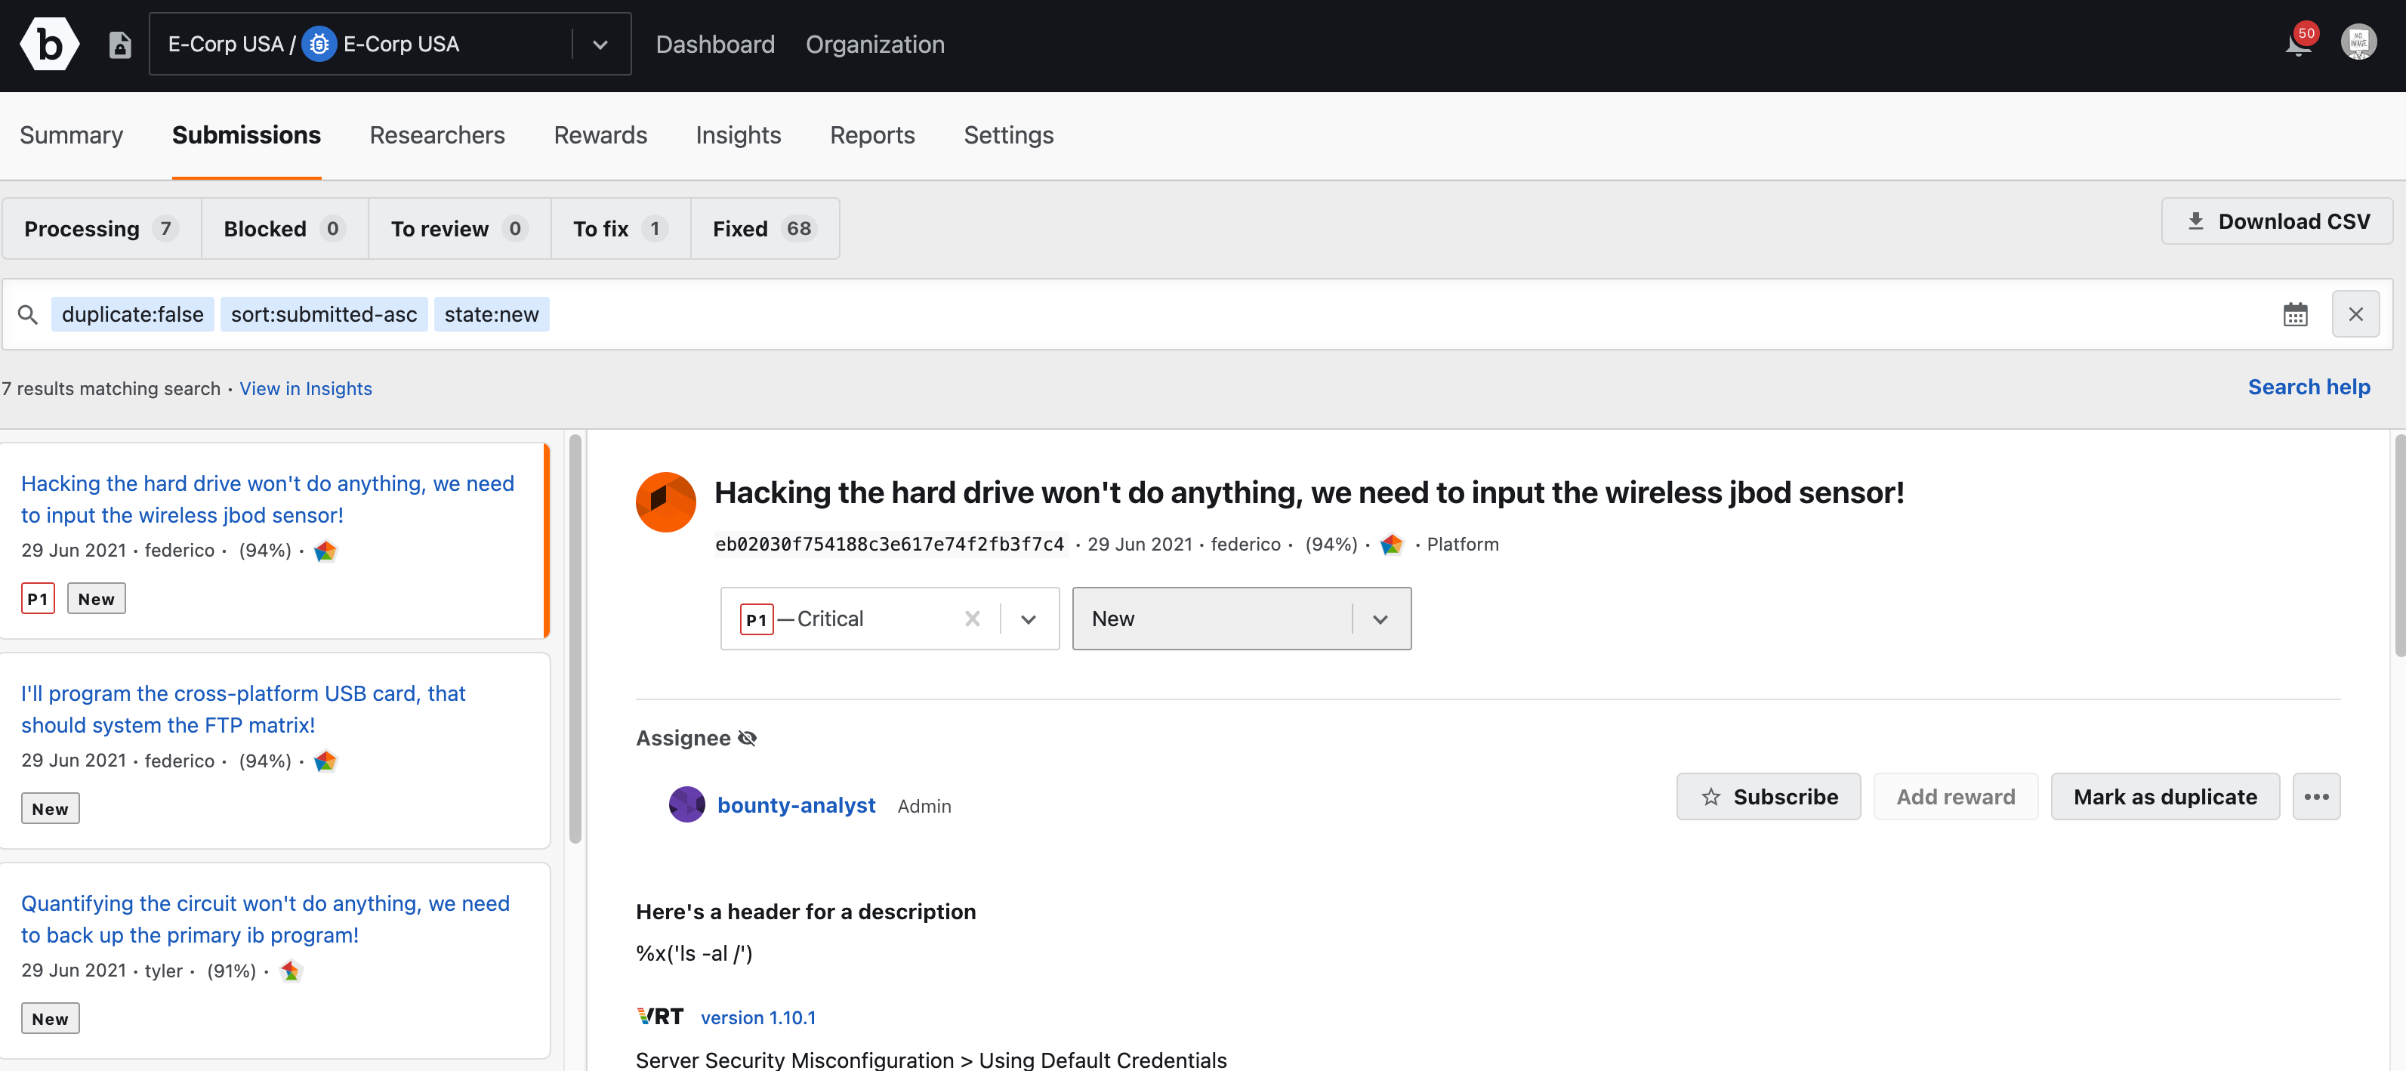Toggle the assignee privacy eye icon

(748, 736)
